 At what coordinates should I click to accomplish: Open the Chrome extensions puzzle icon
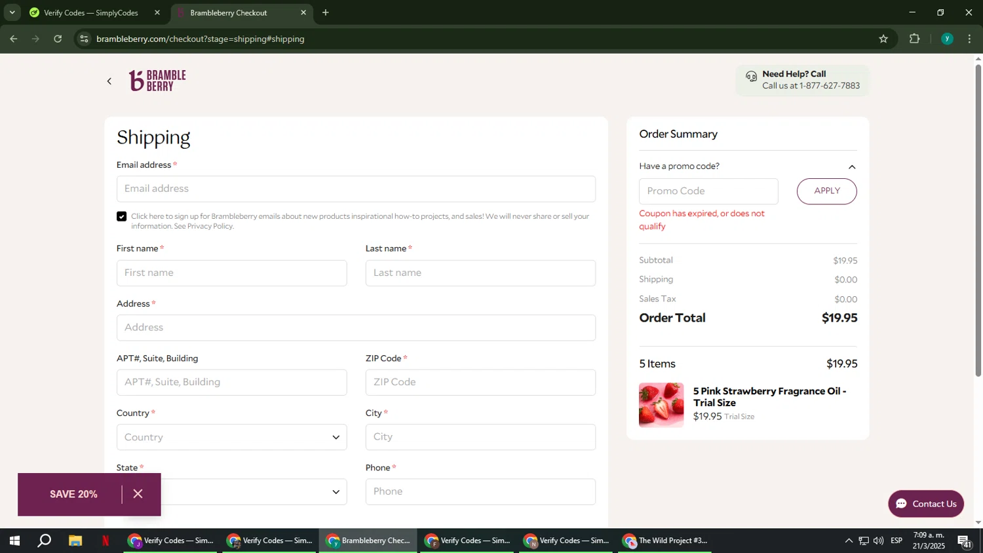915,39
